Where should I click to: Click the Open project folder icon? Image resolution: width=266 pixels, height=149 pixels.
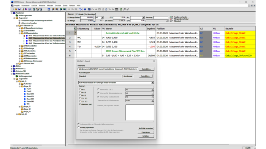click(x=16, y=9)
